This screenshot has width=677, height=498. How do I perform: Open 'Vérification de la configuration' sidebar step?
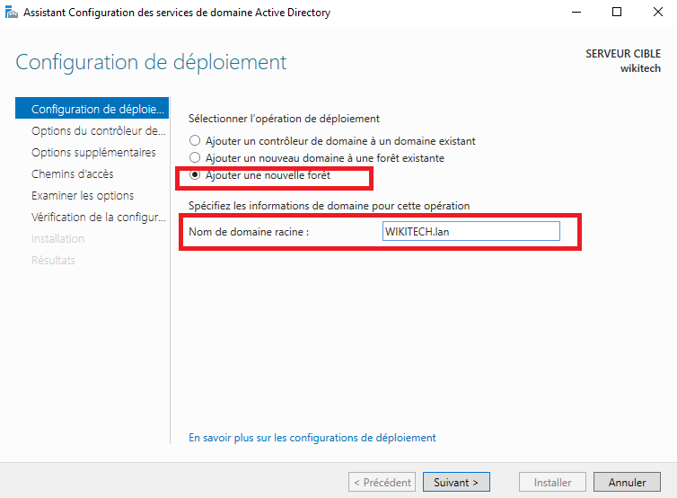(x=99, y=218)
